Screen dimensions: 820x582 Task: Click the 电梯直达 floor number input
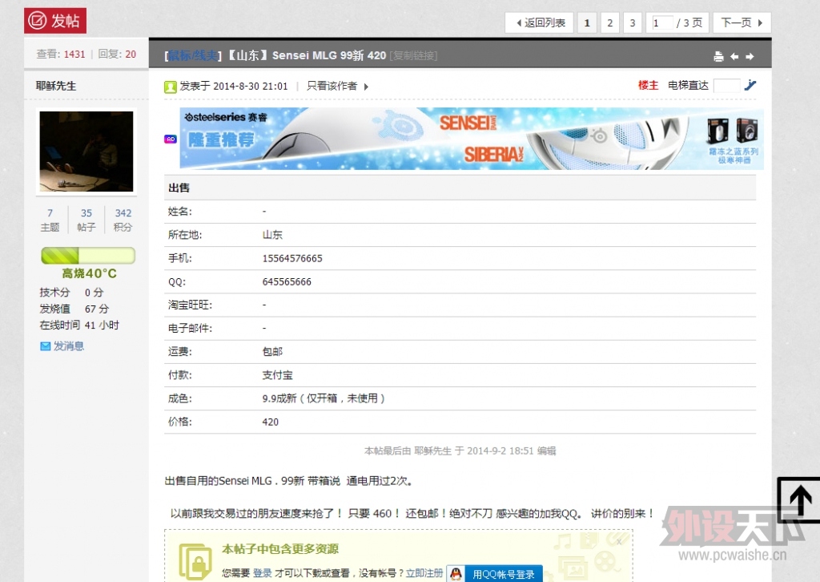(726, 85)
